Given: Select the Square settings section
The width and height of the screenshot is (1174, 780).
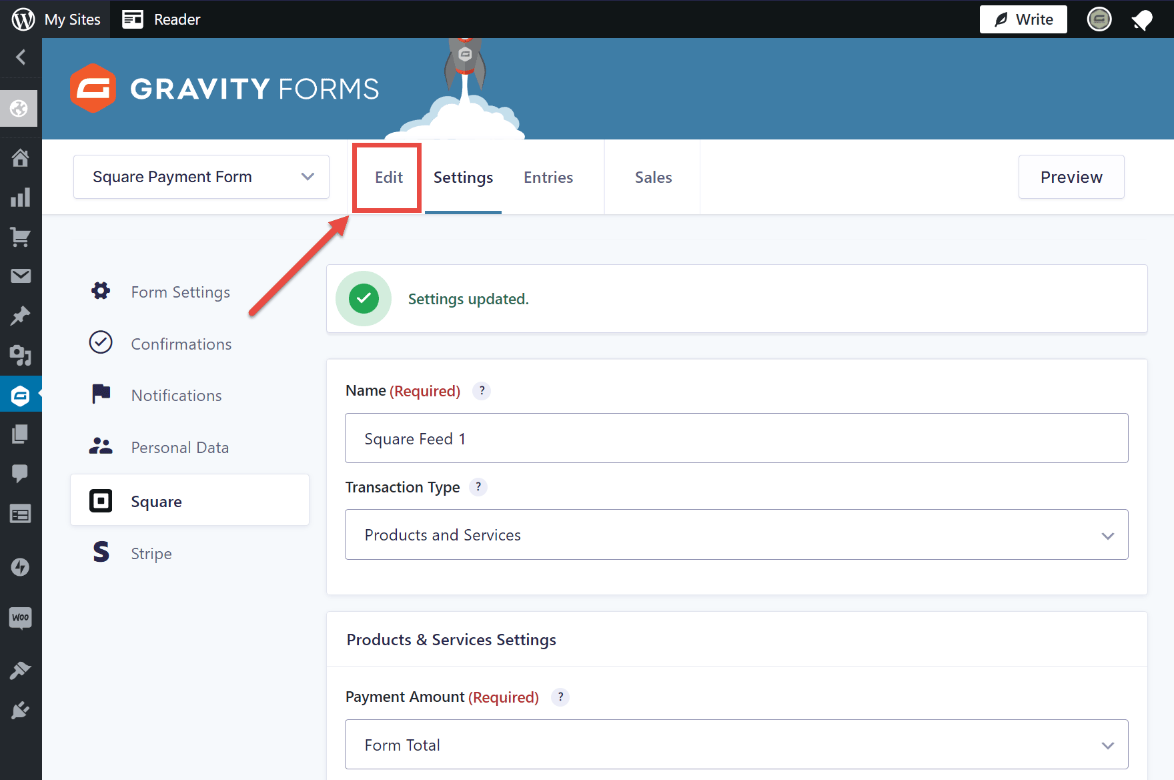Looking at the screenshot, I should tap(189, 500).
